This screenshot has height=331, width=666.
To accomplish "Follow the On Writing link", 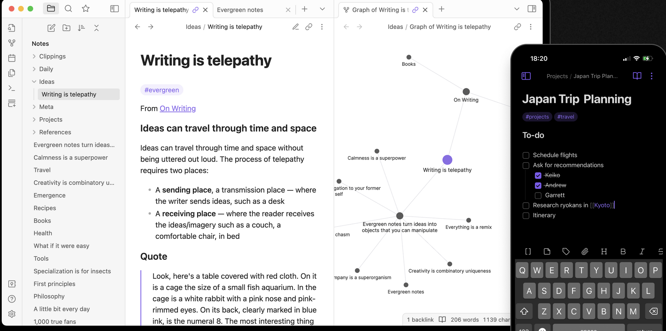I will tap(178, 108).
